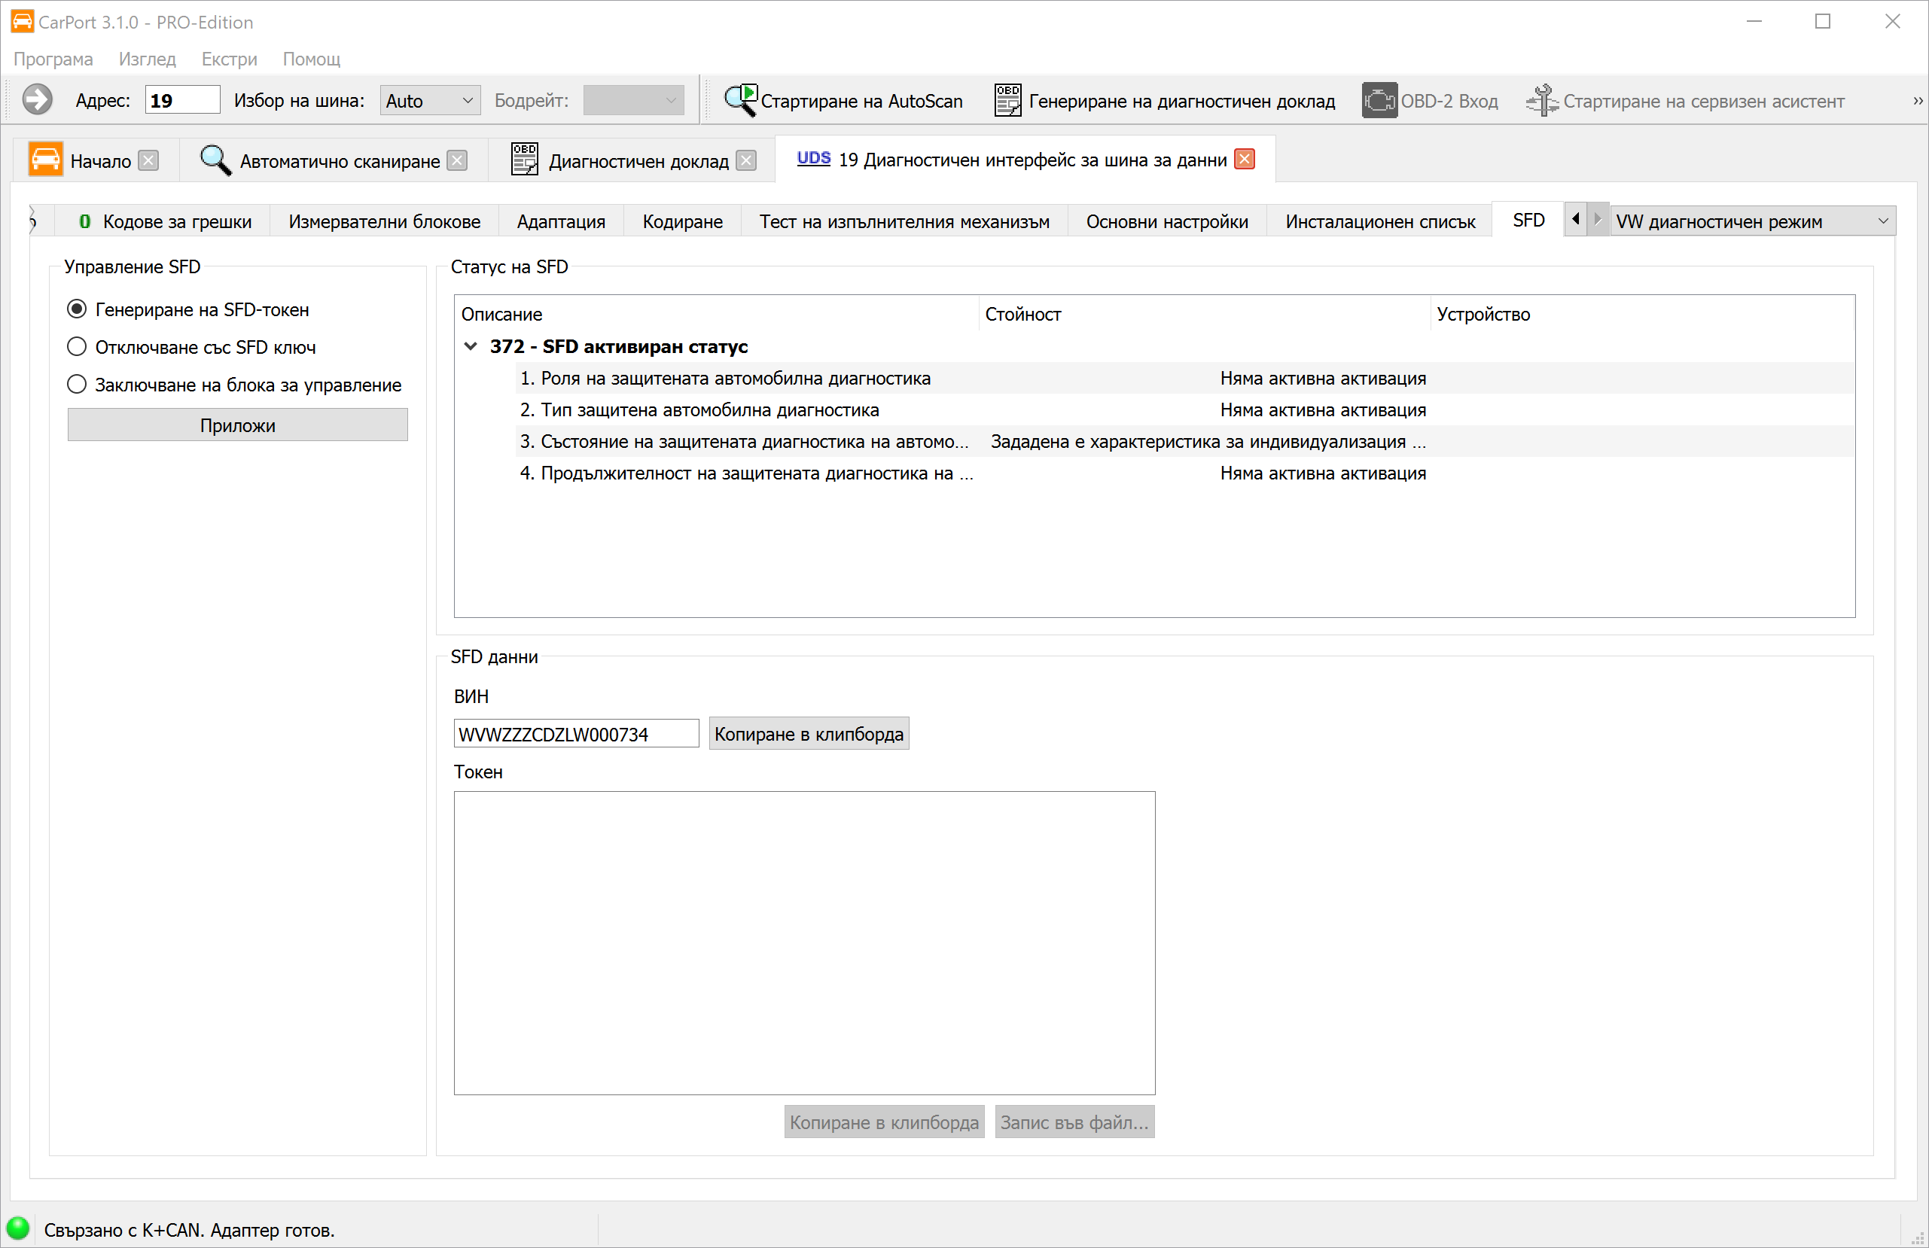Click into the Адрес input field

pyautogui.click(x=182, y=101)
